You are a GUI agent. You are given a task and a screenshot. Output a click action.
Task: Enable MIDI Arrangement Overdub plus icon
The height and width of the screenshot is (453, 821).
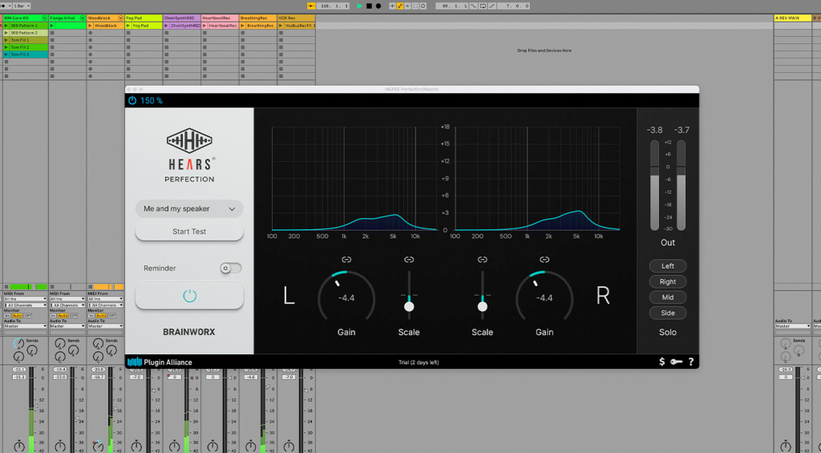[392, 6]
